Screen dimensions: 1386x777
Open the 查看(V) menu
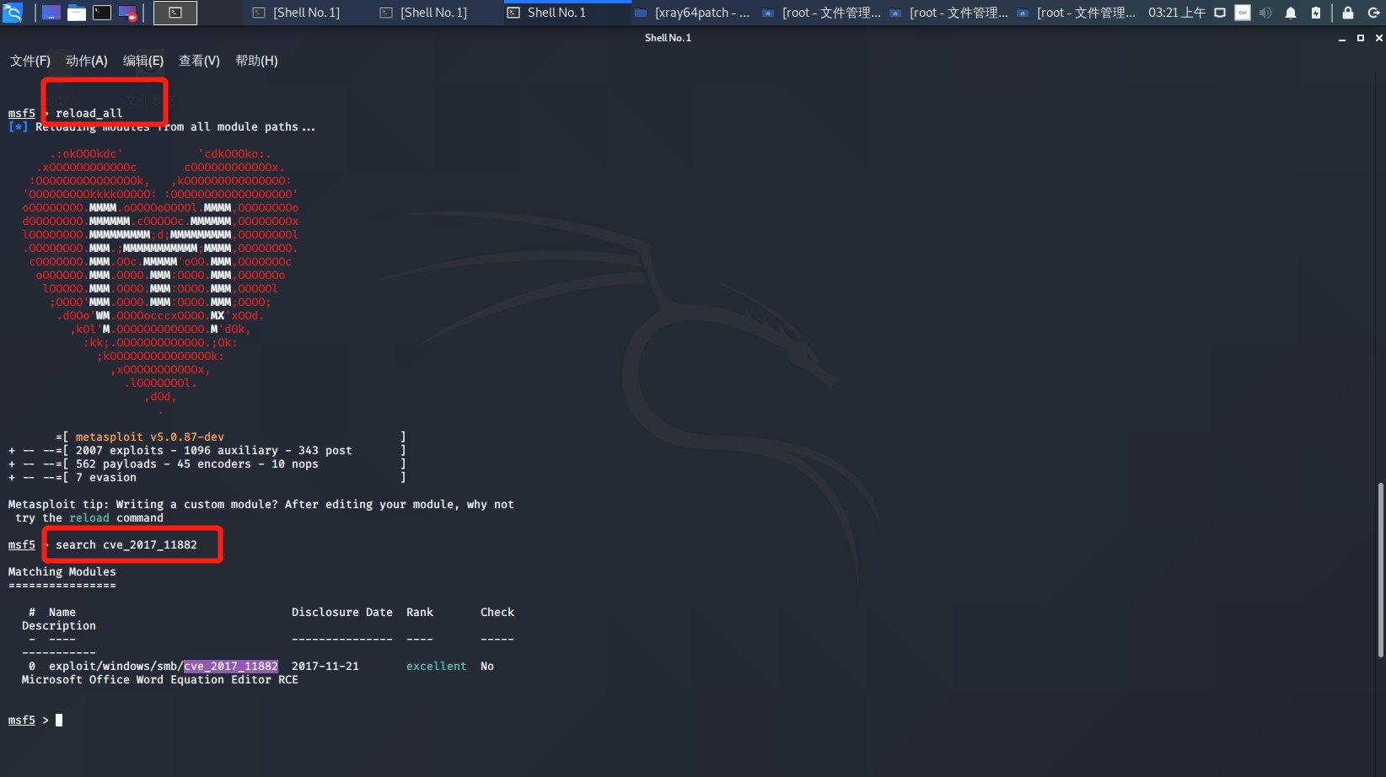pyautogui.click(x=199, y=61)
